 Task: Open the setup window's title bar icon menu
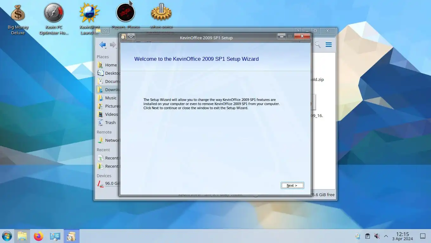point(124,37)
